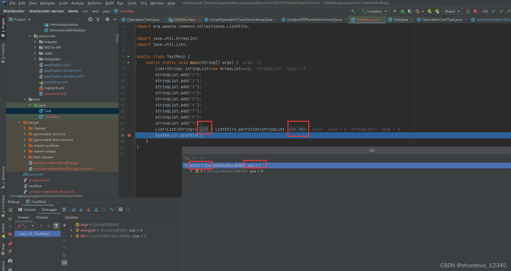
Task: Open the Structure tool window button
Action: pos(3,177)
